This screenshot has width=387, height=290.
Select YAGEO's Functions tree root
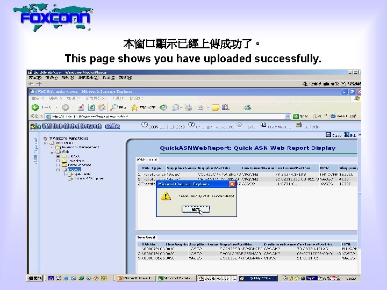pos(69,139)
